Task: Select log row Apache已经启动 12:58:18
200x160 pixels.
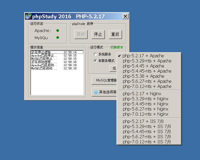Action: 57,65
